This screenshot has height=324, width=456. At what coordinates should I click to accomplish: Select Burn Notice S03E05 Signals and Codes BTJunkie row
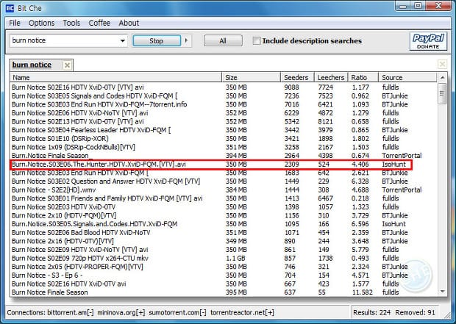pos(224,96)
